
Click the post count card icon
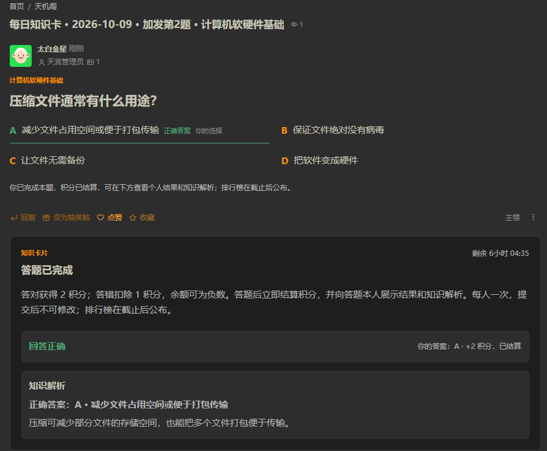point(90,62)
